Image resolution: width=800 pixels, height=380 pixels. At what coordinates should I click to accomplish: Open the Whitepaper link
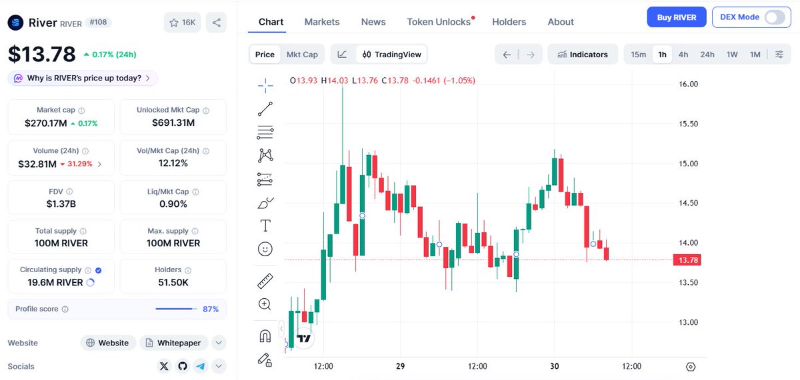point(173,343)
